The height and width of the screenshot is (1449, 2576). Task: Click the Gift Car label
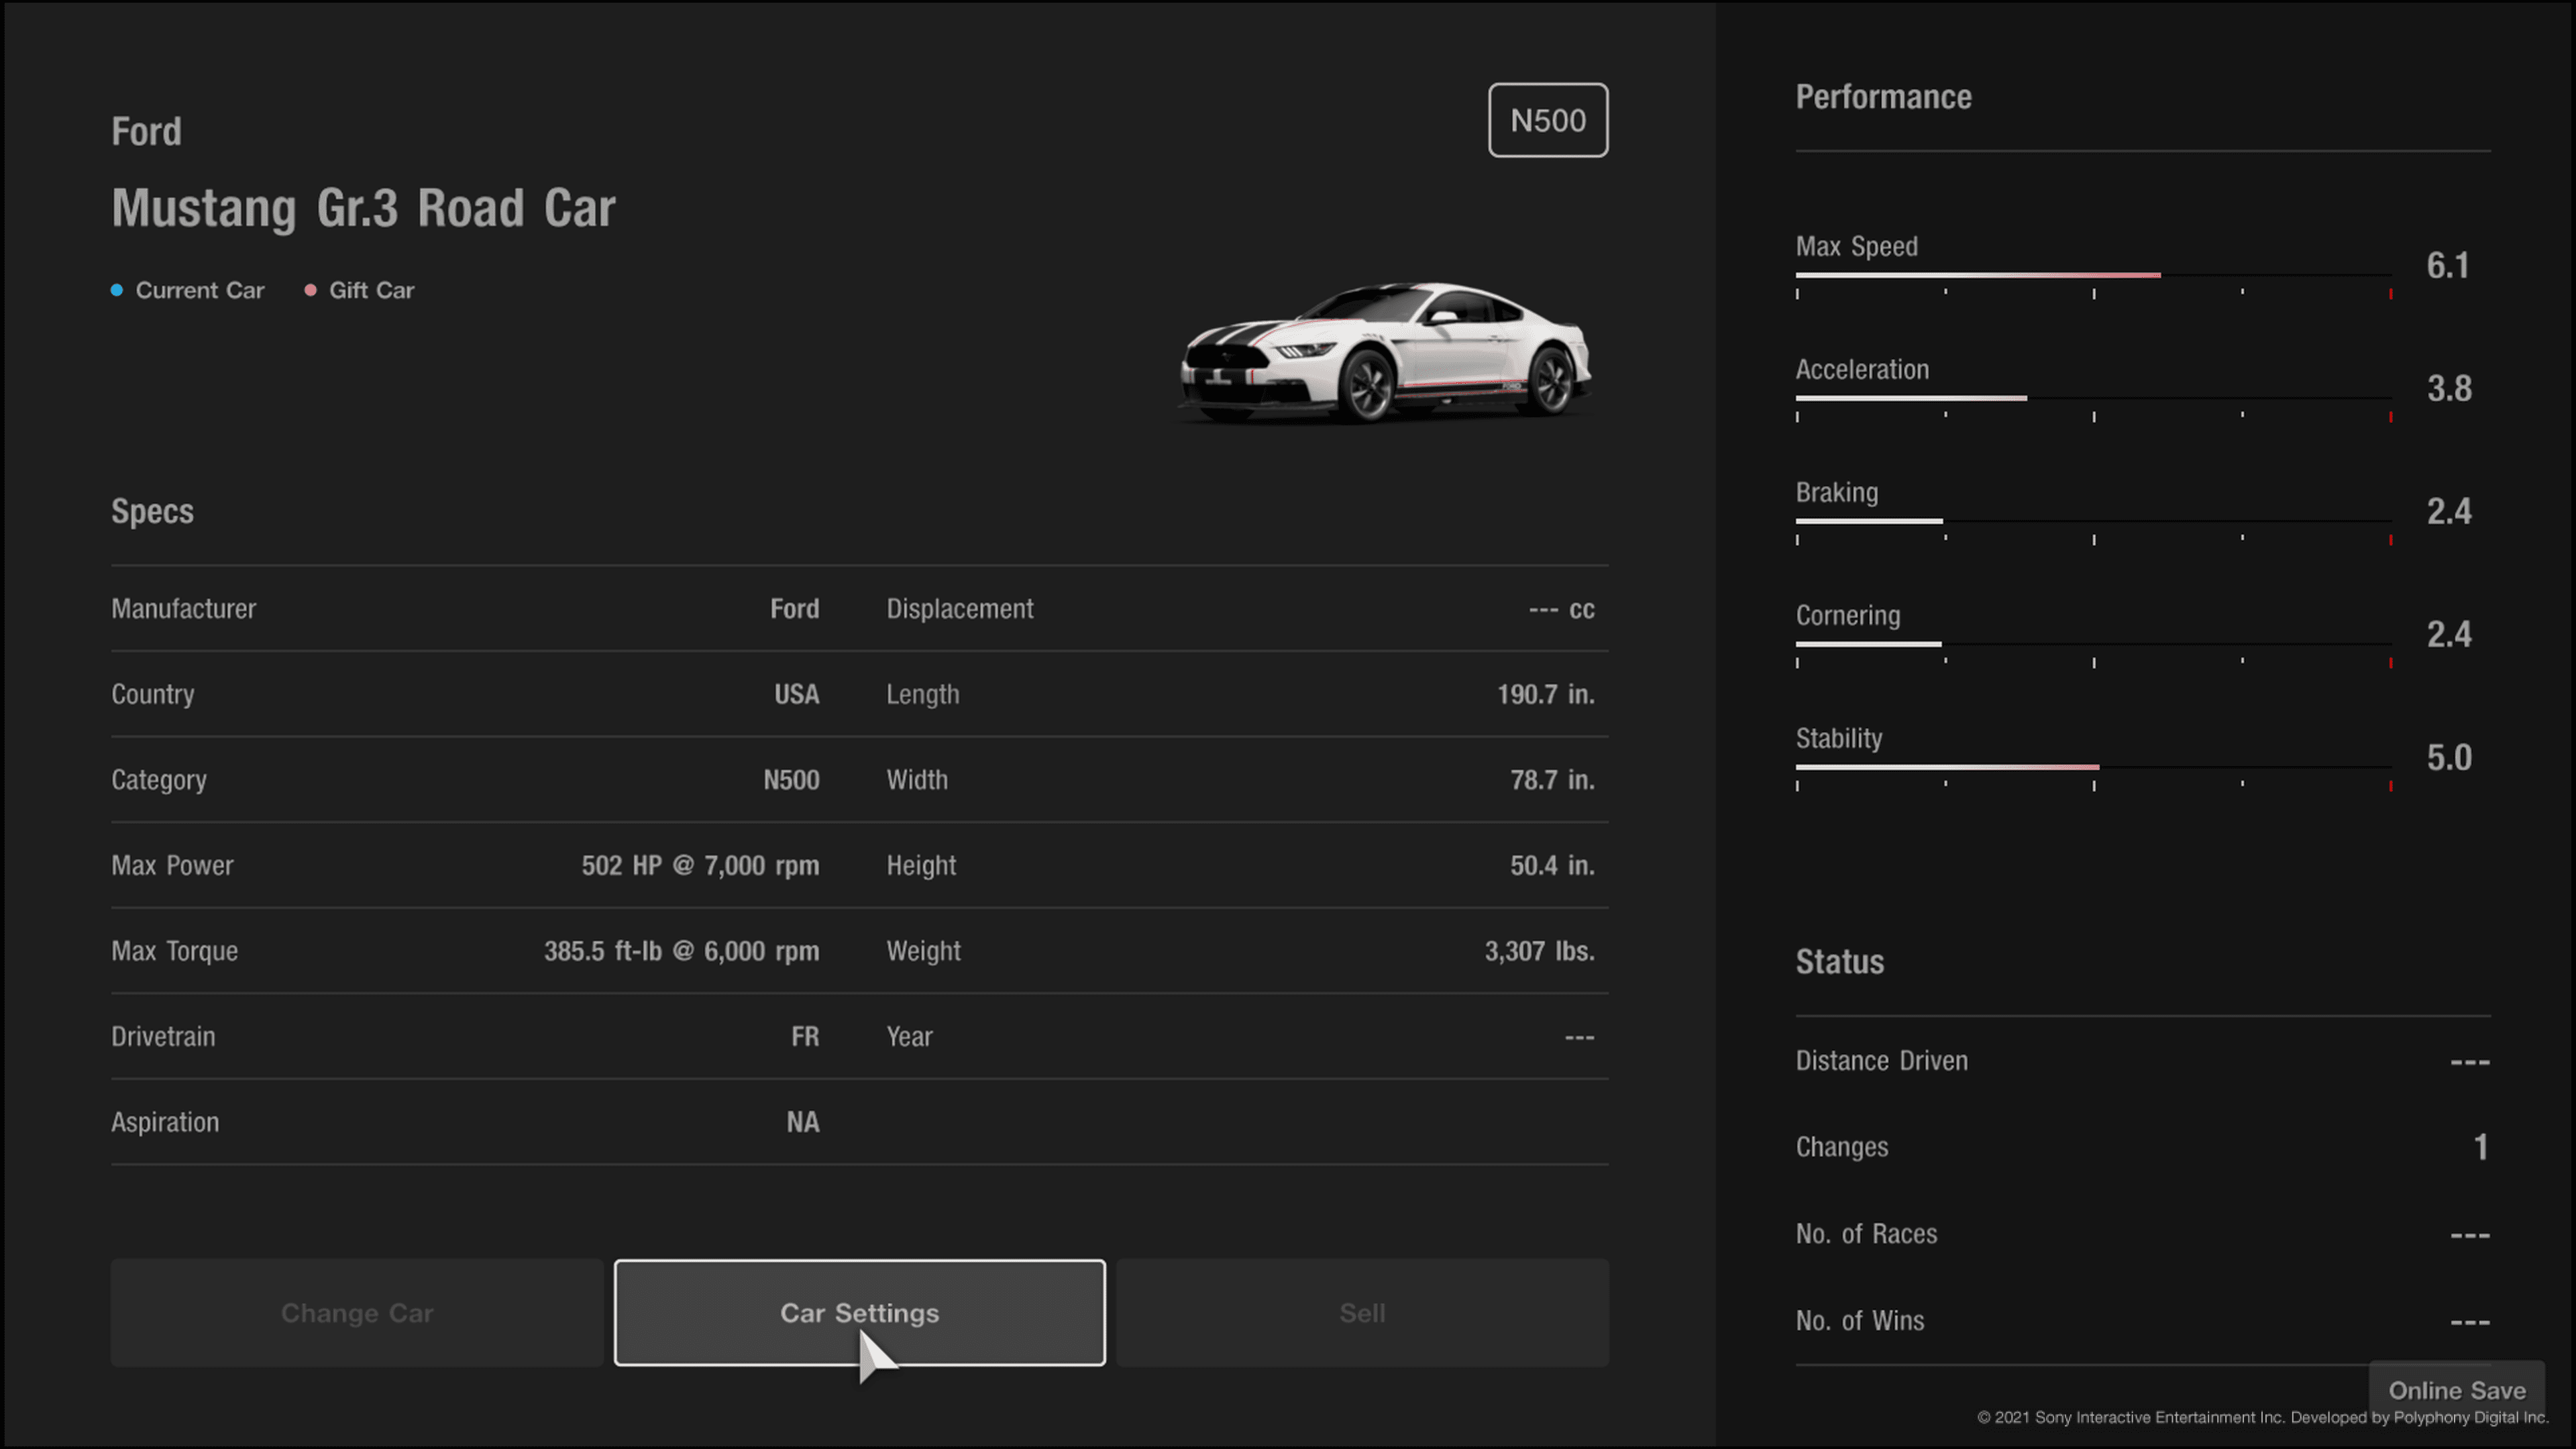coord(371,290)
